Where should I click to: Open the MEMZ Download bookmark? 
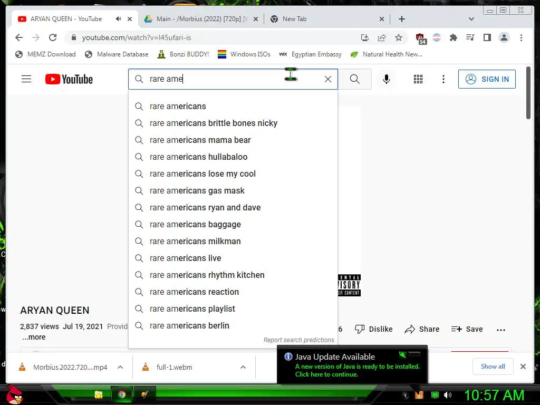(45, 54)
